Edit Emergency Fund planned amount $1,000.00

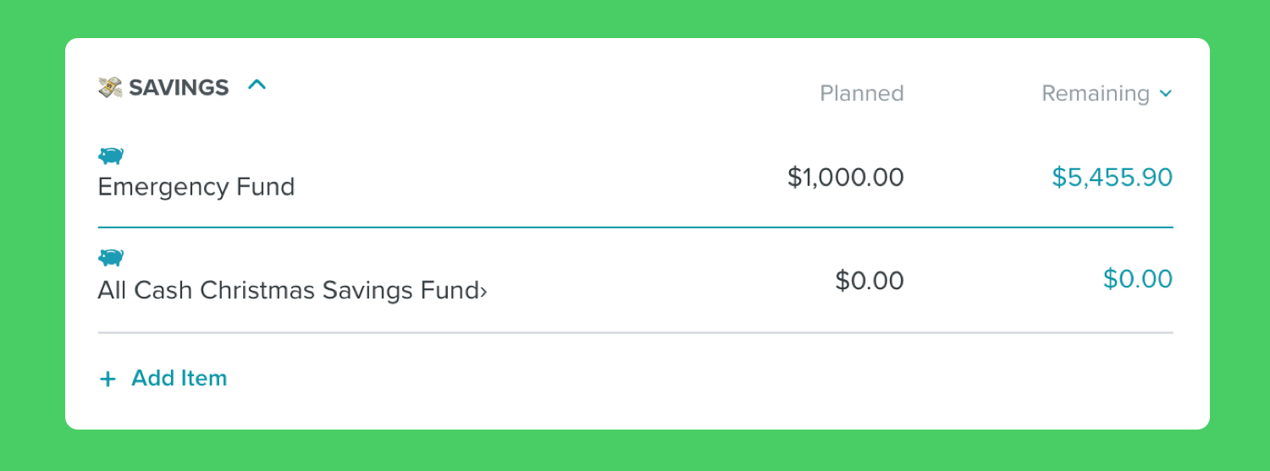(846, 178)
